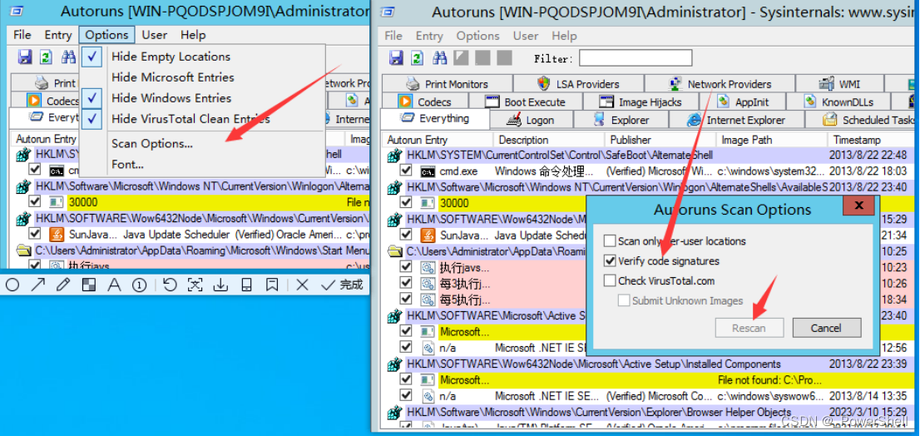Image resolution: width=920 pixels, height=436 pixels.
Task: Click the Publisher column header in the right window
Action: [660, 141]
